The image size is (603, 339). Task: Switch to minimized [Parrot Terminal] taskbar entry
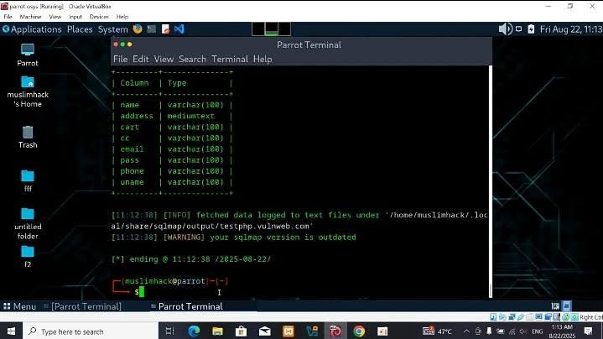coord(83,306)
